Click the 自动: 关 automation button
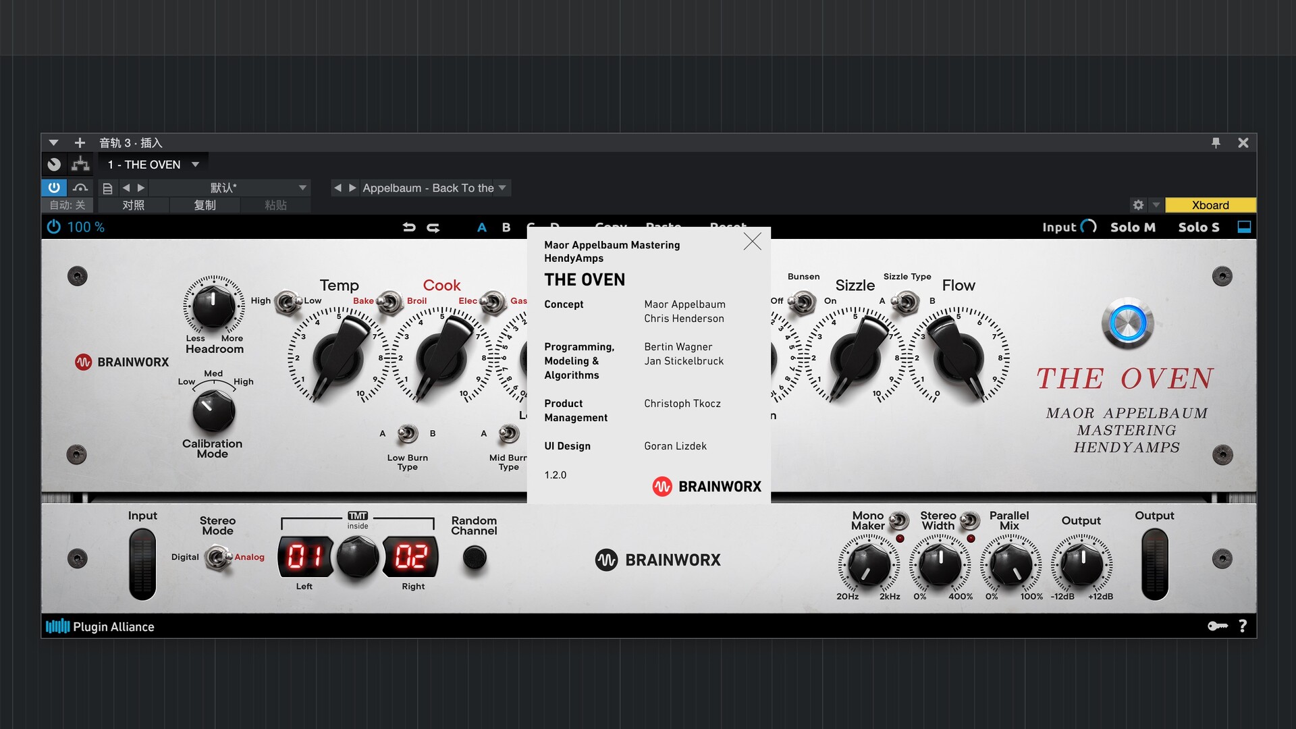The width and height of the screenshot is (1296, 729). coord(67,205)
